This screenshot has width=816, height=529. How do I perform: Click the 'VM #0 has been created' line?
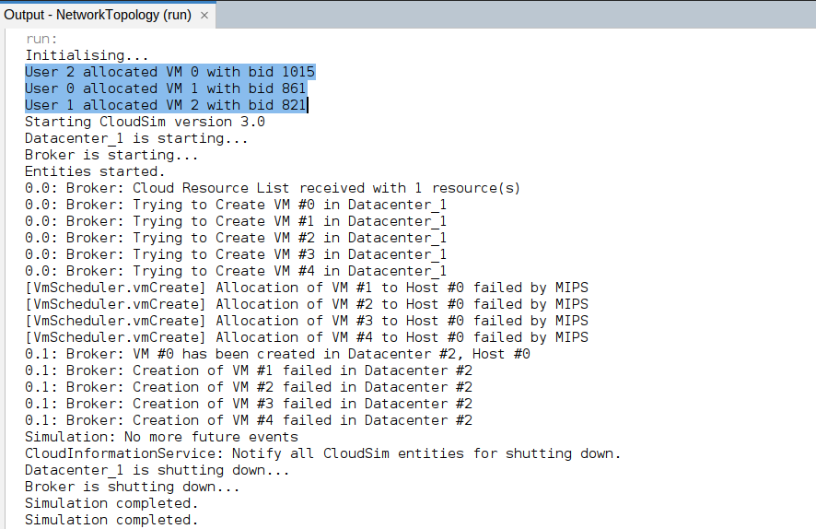(x=277, y=354)
